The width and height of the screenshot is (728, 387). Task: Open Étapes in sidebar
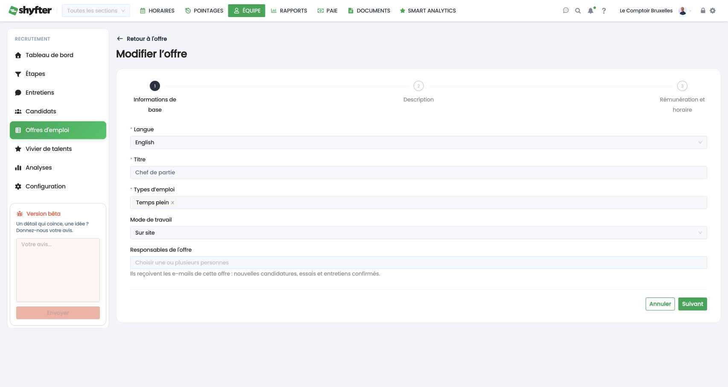pos(58,74)
